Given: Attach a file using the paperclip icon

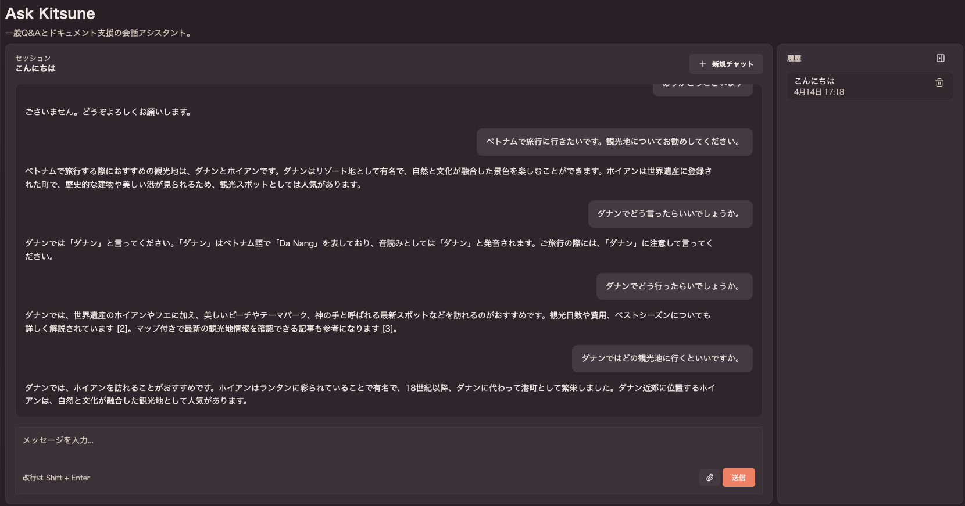Looking at the screenshot, I should coord(709,478).
